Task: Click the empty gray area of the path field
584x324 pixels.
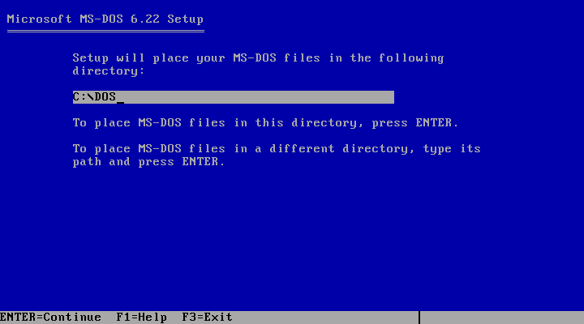Action: (259, 97)
